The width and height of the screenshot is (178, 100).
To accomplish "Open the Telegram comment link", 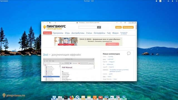I will point(112,62).
